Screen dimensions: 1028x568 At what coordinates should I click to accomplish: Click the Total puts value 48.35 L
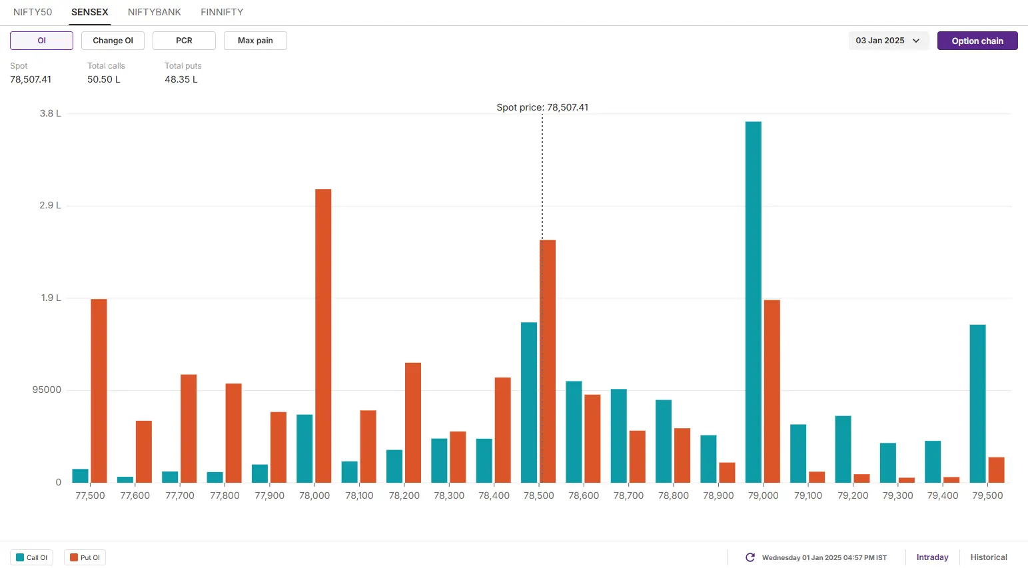tap(181, 79)
